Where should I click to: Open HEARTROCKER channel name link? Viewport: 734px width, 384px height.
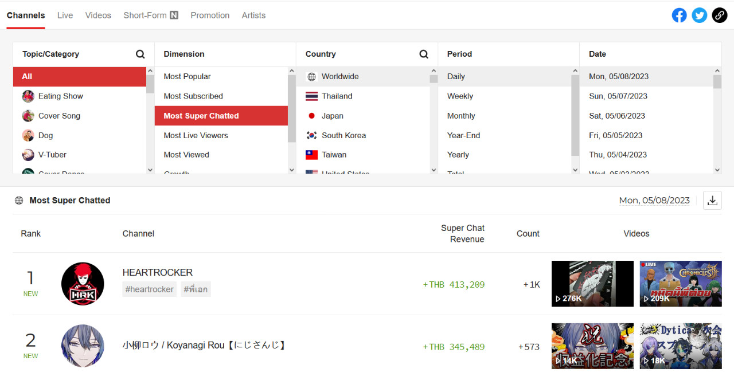pos(158,273)
